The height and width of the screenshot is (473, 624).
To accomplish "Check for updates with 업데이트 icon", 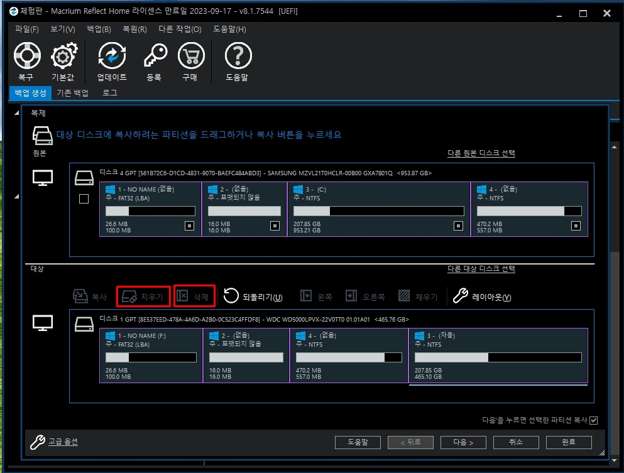I will [x=112, y=56].
